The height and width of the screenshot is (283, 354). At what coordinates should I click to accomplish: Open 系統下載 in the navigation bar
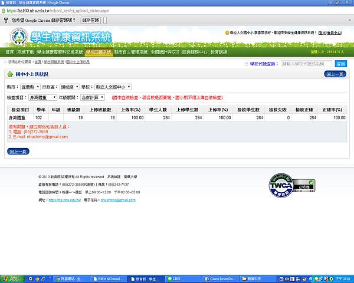(x=25, y=52)
